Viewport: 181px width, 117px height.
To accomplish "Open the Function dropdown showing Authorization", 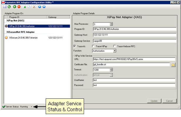I will (104, 51).
